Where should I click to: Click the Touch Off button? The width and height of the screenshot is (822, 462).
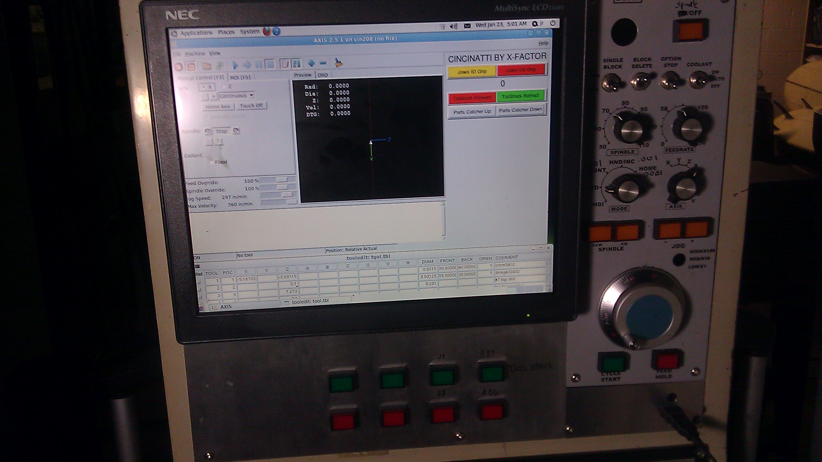click(x=251, y=106)
